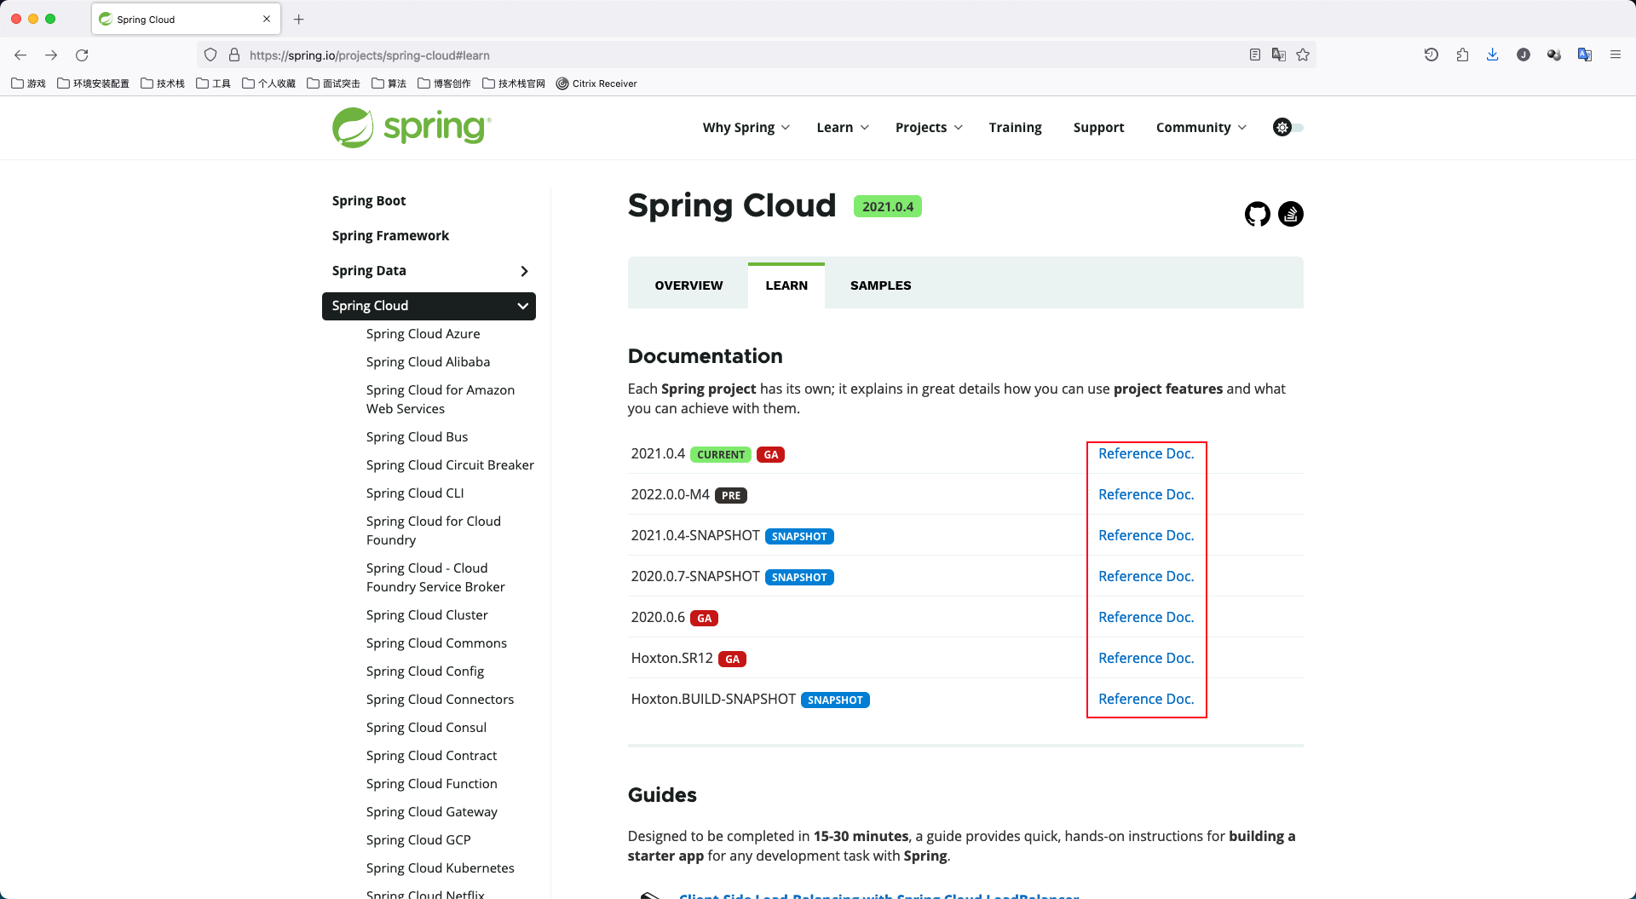1636x899 pixels.
Task: Expand the Spring Data sidebar chevron
Action: (524, 271)
